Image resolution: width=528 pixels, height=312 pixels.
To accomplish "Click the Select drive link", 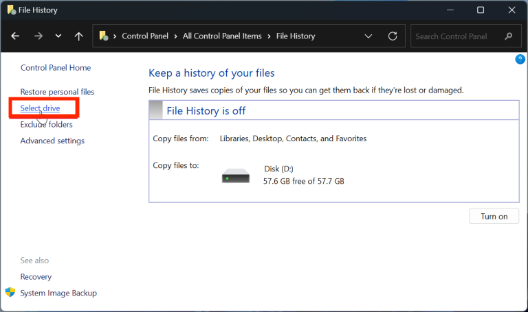I will pos(40,108).
